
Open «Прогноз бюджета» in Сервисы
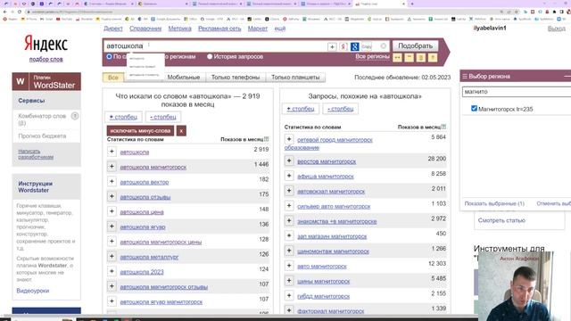point(42,136)
